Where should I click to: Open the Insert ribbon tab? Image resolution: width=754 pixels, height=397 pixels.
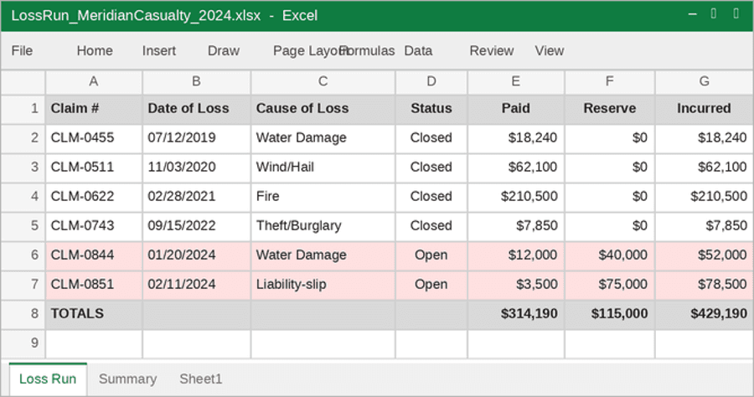(158, 50)
